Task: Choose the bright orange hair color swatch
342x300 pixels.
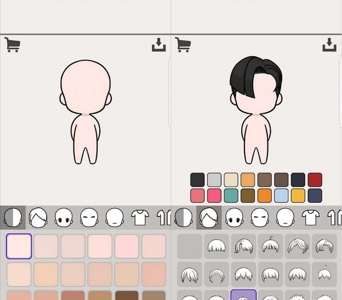Action: point(264,196)
